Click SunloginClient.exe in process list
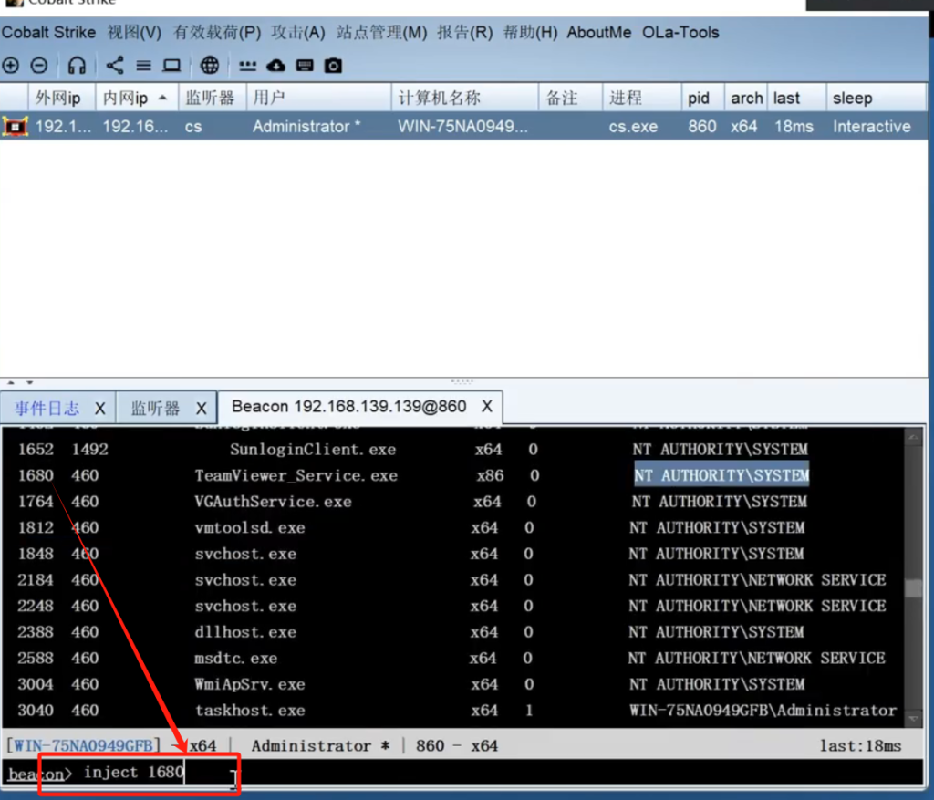934x800 pixels. pos(313,449)
